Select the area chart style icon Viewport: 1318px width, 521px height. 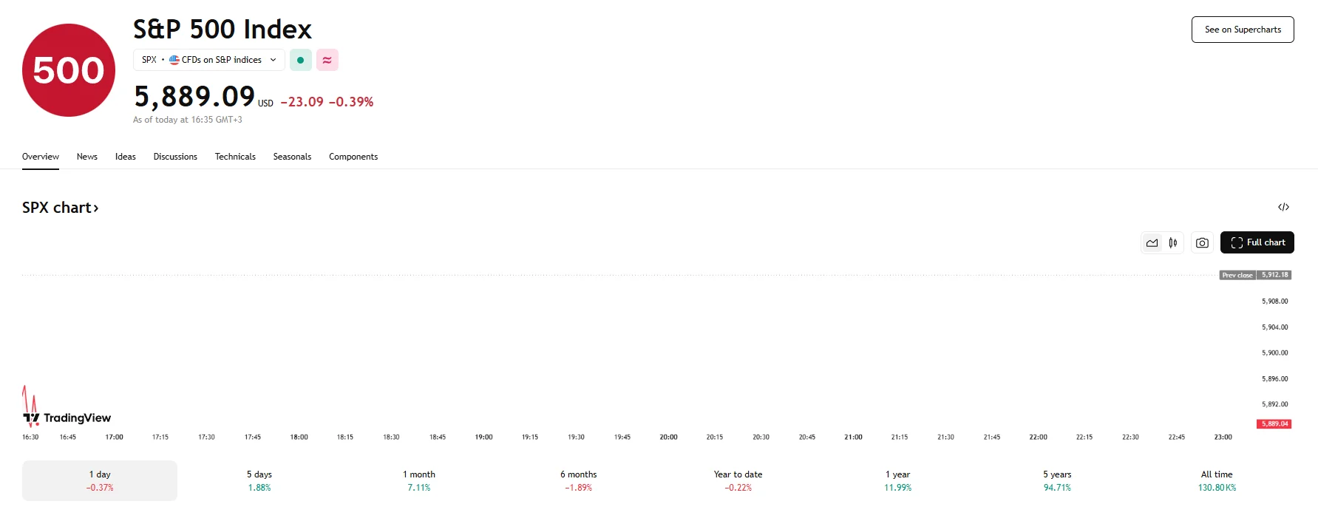click(1152, 242)
